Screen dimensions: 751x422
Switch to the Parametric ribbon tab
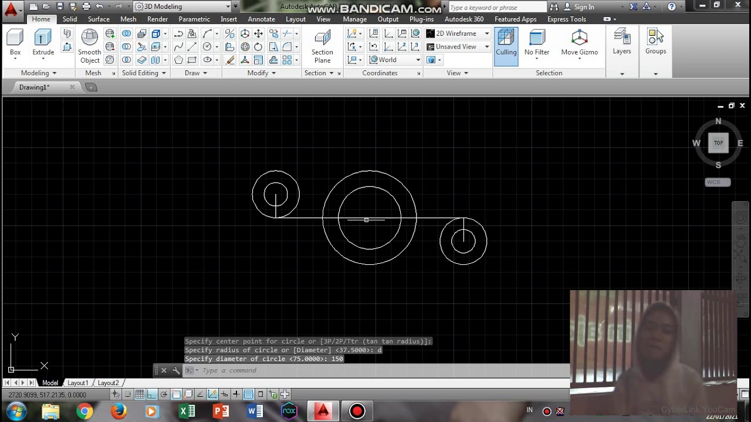(x=194, y=19)
